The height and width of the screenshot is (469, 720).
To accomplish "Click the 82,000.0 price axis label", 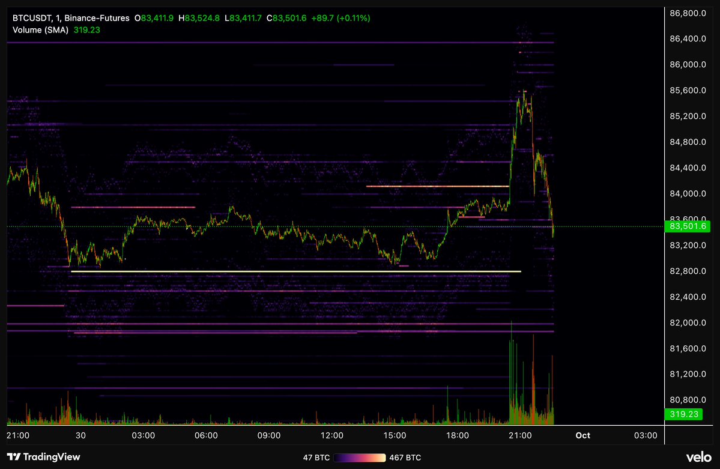I will pos(688,322).
